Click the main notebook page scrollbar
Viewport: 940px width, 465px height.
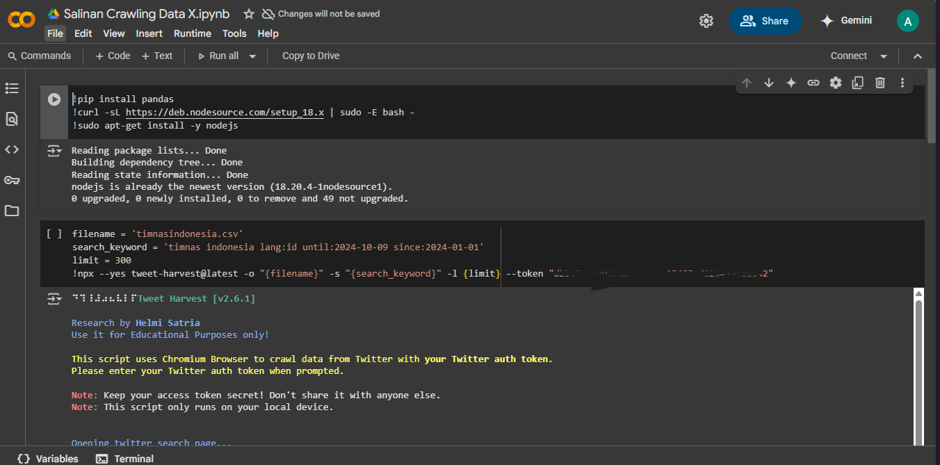932,106
